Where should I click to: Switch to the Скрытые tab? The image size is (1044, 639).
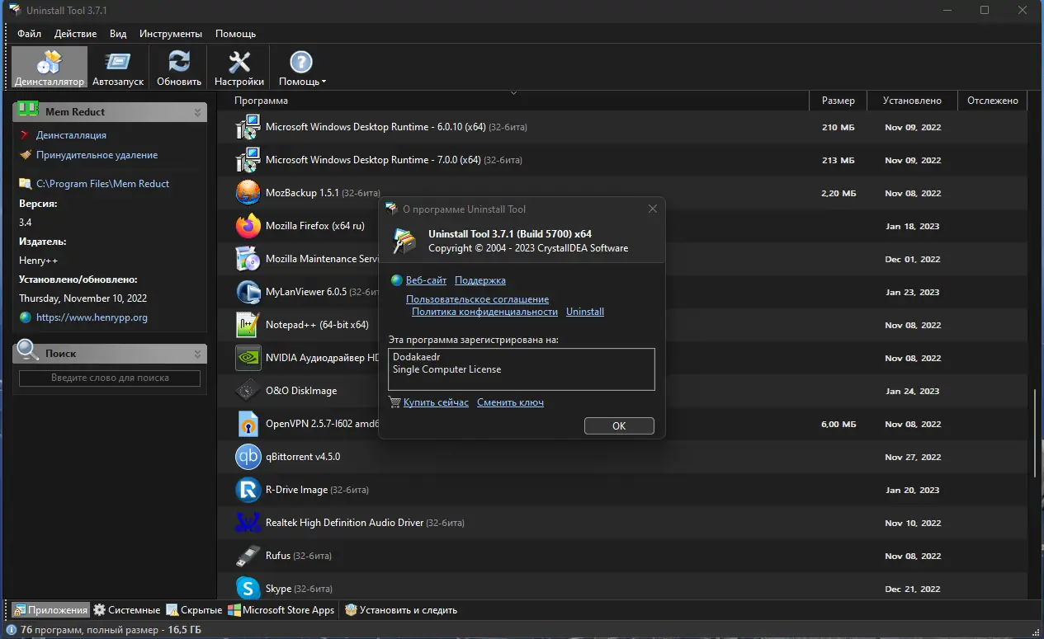(194, 610)
